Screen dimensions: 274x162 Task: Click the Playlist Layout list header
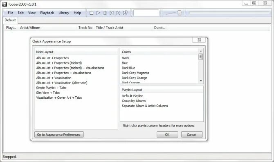coord(162,90)
